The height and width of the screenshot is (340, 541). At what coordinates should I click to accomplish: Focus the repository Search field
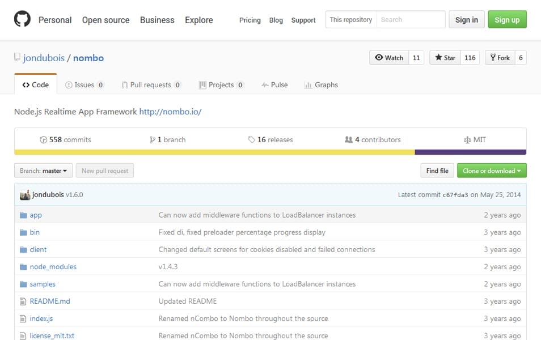point(410,20)
